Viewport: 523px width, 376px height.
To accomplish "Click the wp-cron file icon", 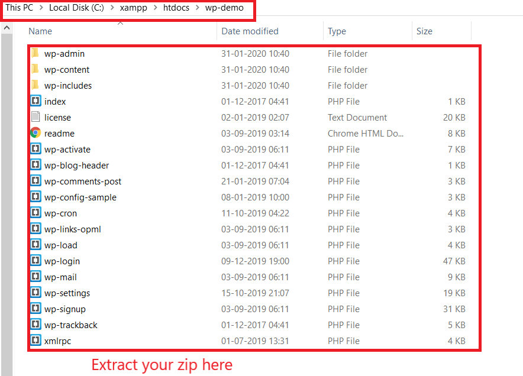I will pos(35,213).
